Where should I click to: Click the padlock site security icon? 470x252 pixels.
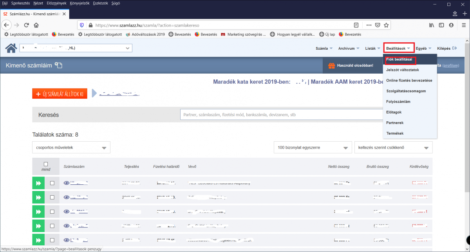pyautogui.click(x=90, y=25)
